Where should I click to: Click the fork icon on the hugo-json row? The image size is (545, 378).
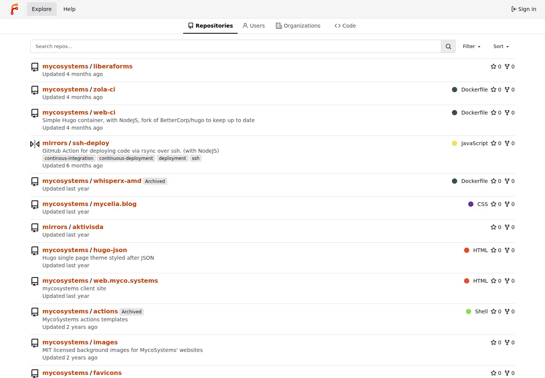click(x=507, y=250)
